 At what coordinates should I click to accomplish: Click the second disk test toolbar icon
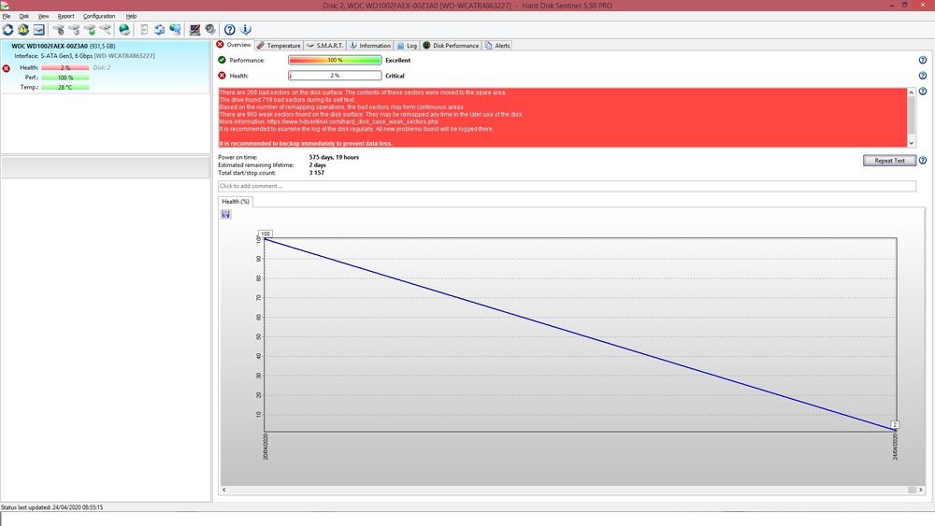tap(74, 29)
